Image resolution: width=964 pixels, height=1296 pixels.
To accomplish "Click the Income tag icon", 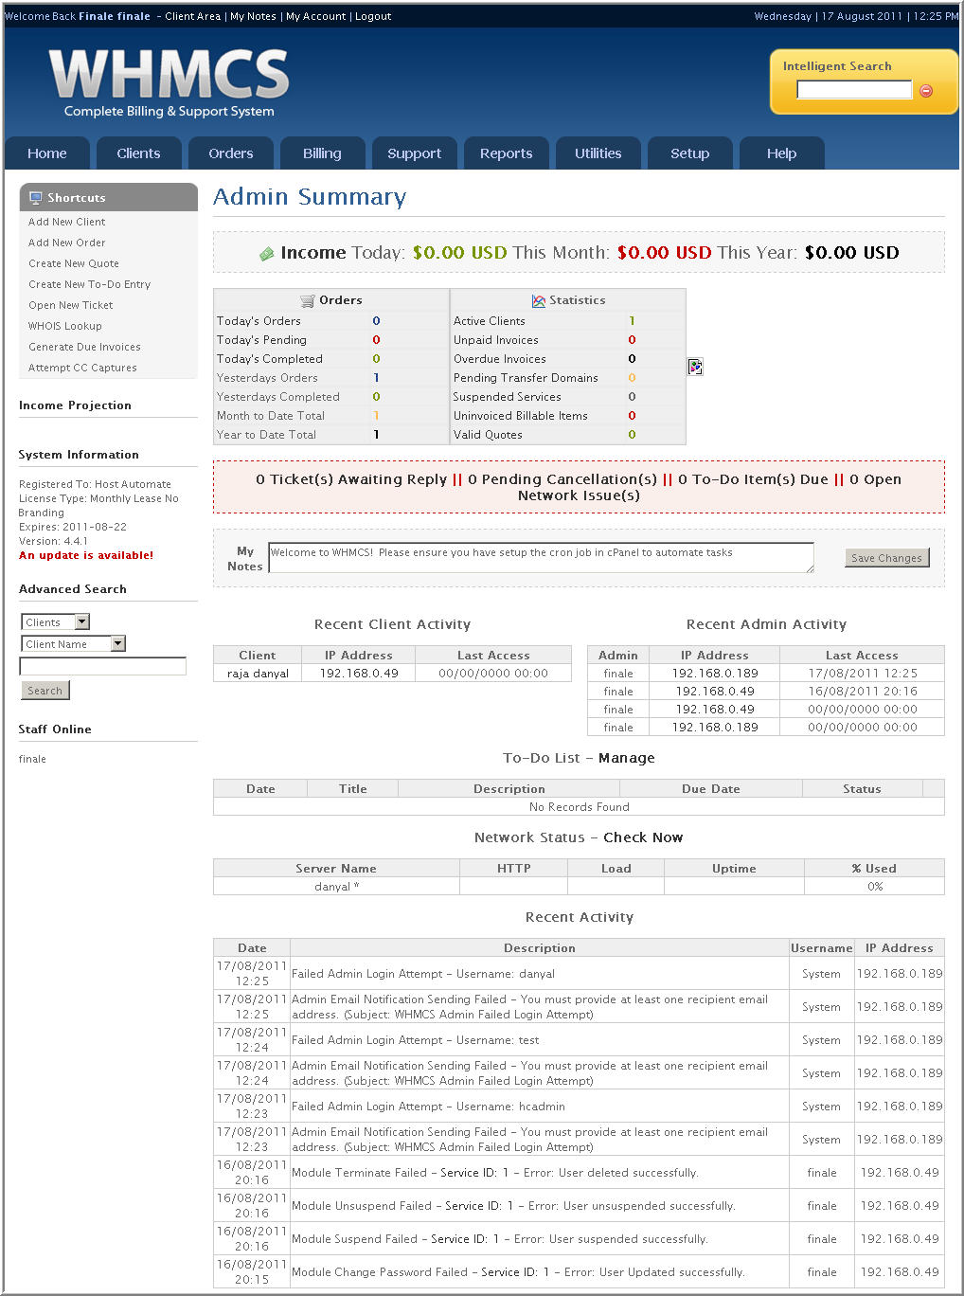I will click(x=267, y=253).
